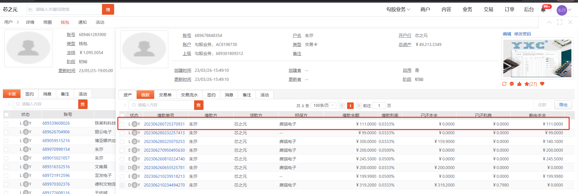Screen dimensions: 578x194
Task: Open the 交易单 tab
Action: click(165, 95)
